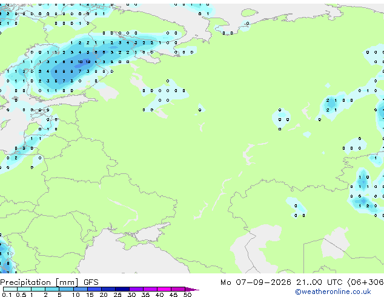
Task: Select dark navy swatch between 25 and 30
Action: tap(122, 289)
